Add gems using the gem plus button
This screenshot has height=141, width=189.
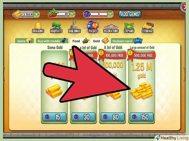click(x=110, y=14)
